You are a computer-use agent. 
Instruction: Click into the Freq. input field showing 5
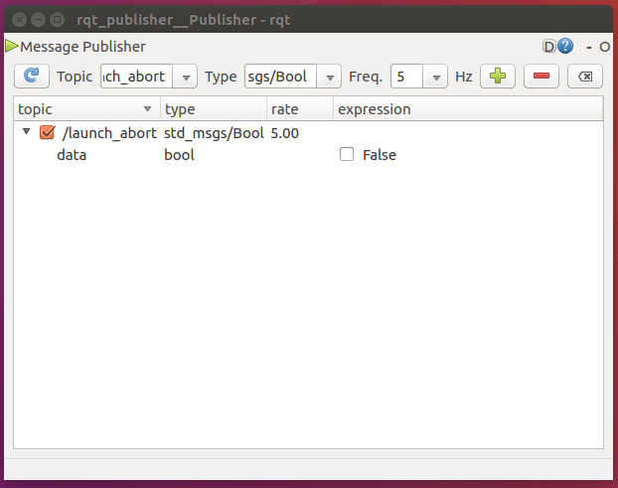coord(407,77)
